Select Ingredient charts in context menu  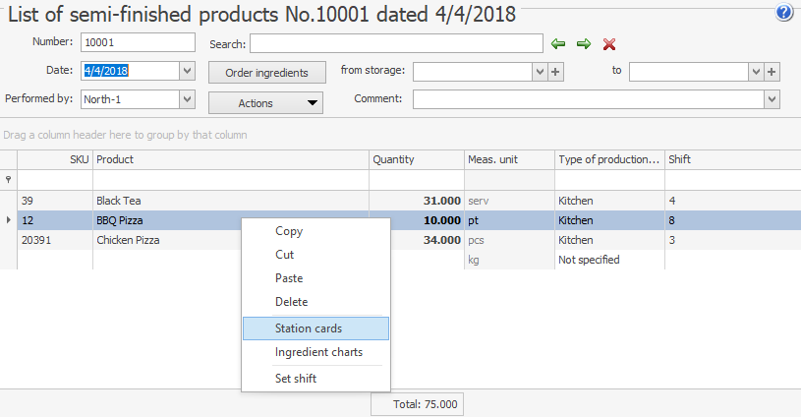coord(318,352)
